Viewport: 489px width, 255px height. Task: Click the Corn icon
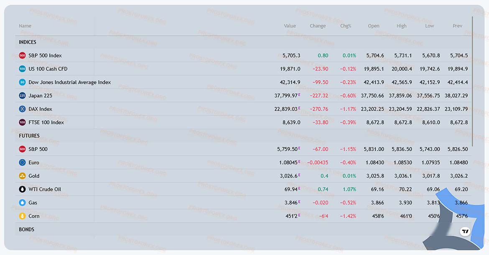[x=22, y=216]
